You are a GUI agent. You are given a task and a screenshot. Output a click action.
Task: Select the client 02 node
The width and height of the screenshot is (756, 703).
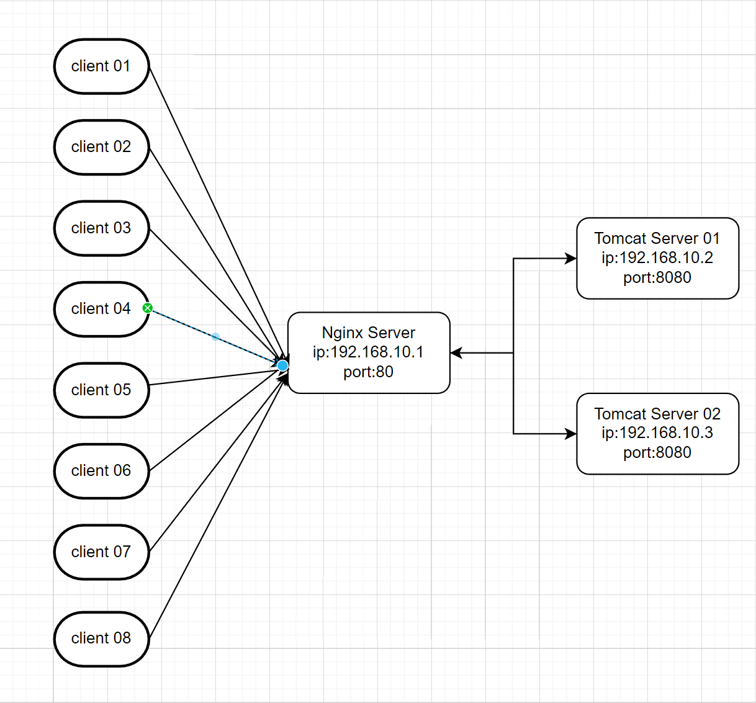(101, 147)
